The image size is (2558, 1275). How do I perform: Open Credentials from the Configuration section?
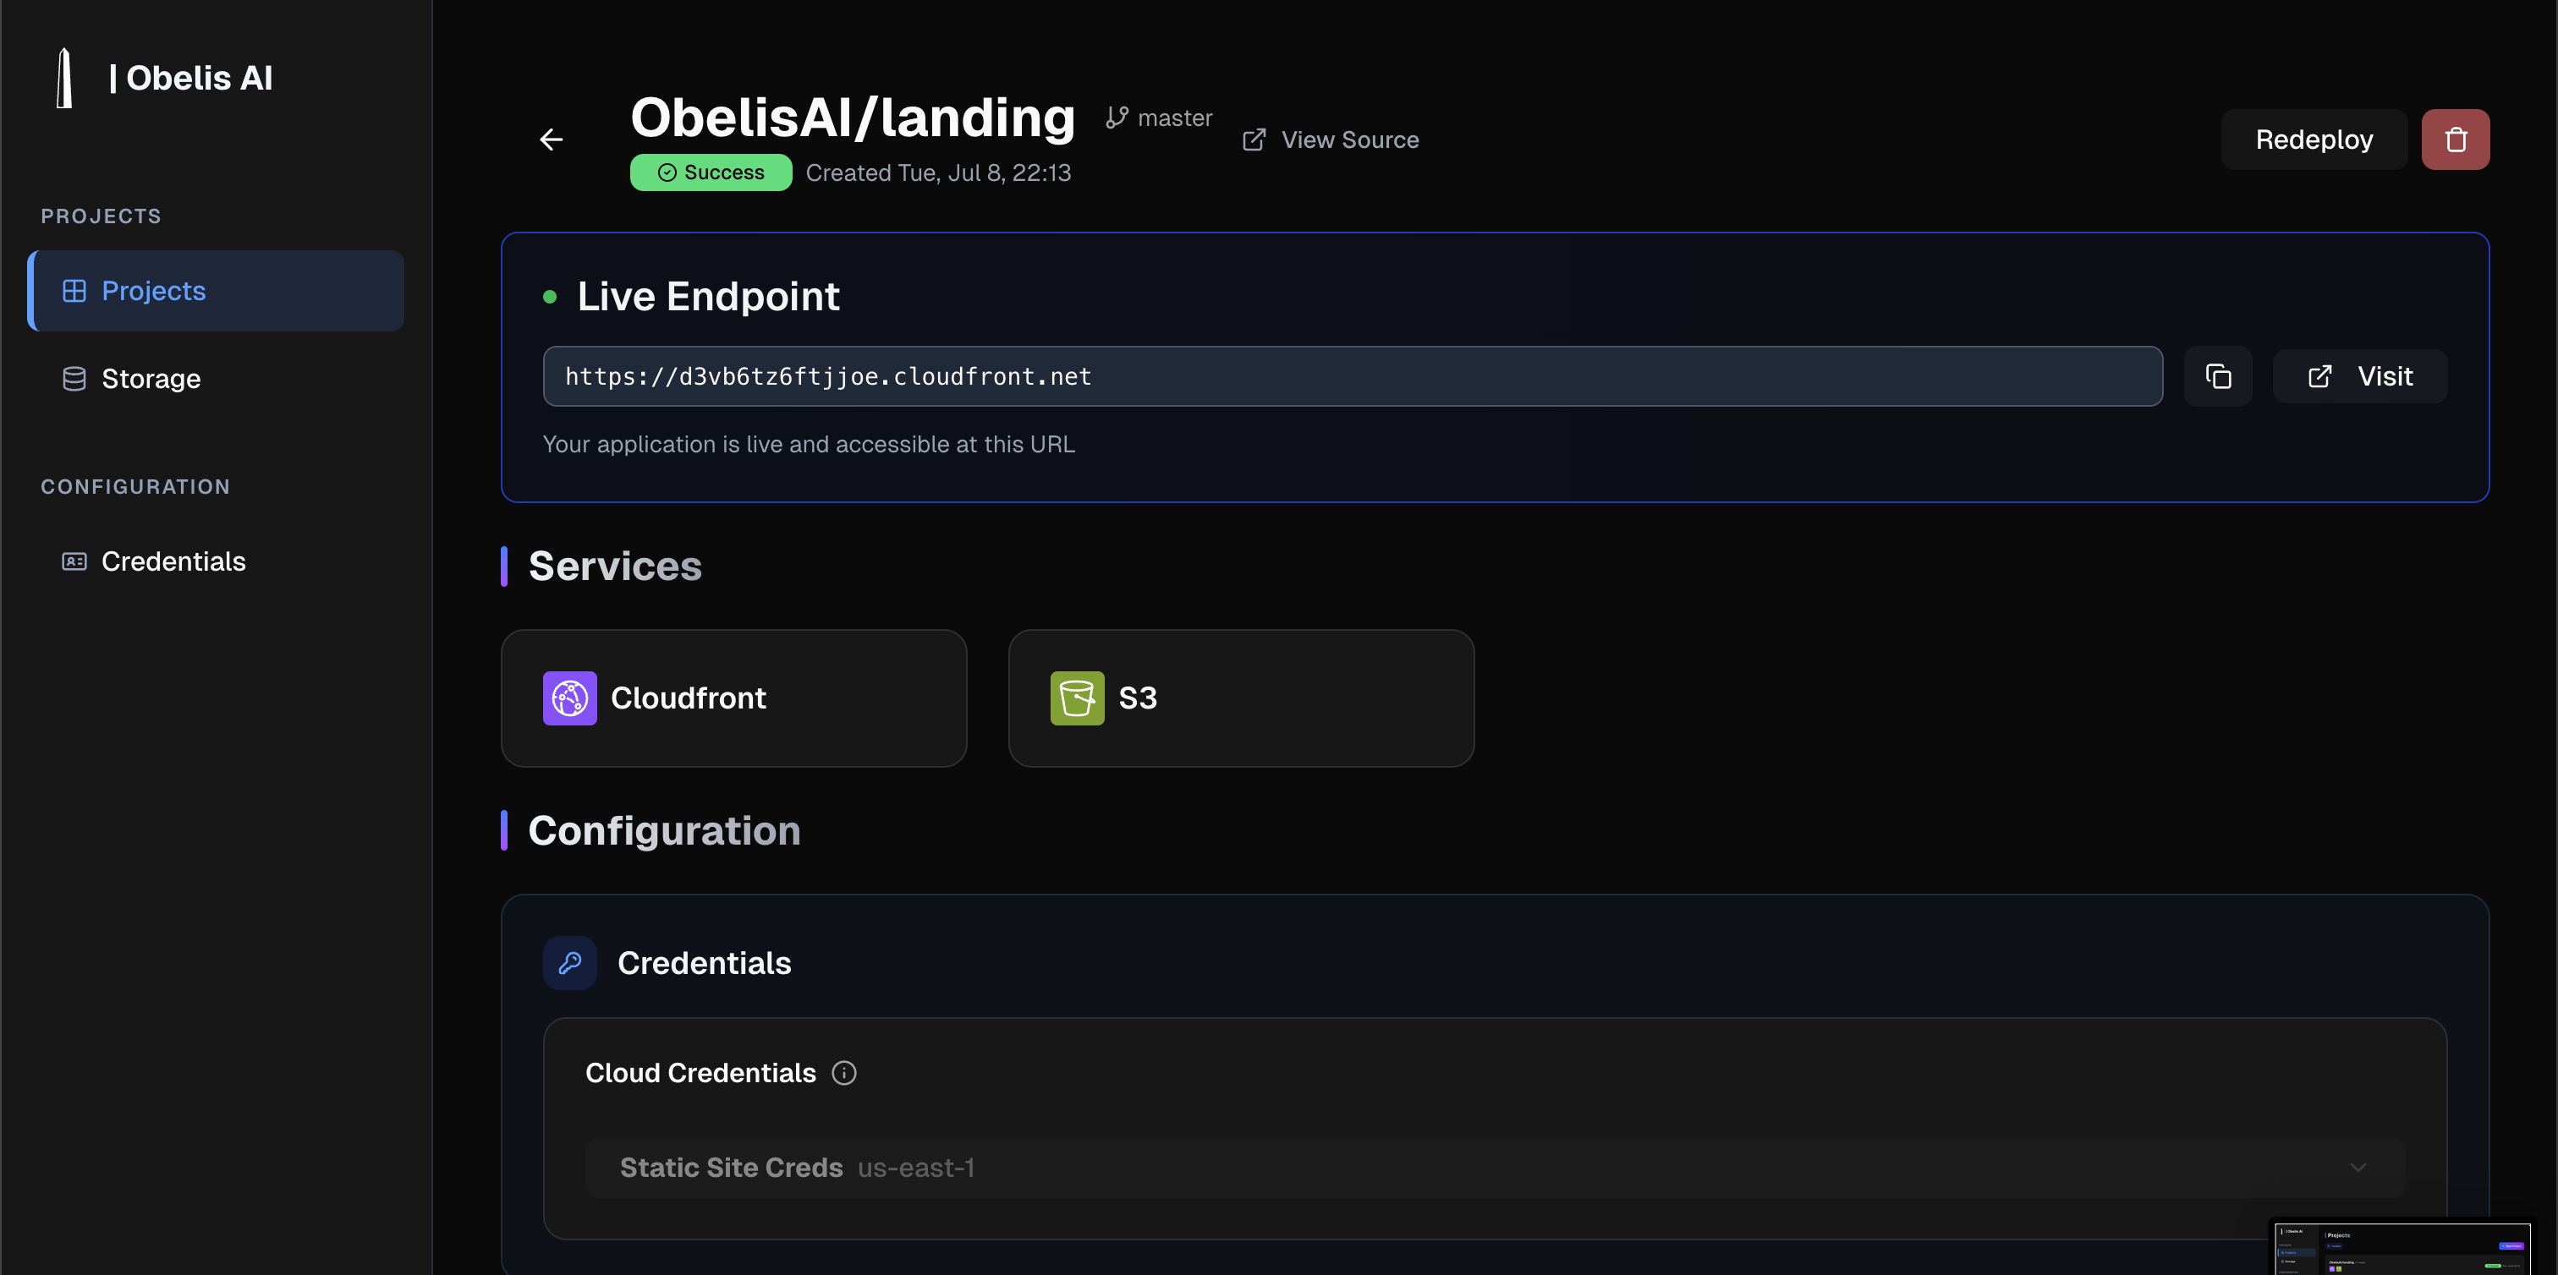pos(173,561)
